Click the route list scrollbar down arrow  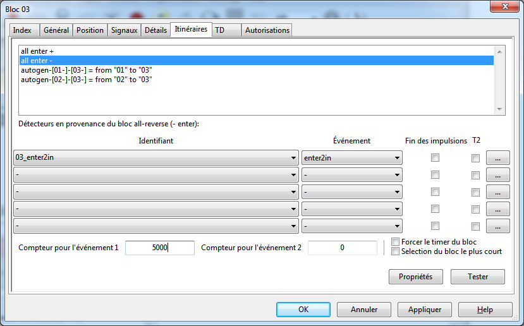point(500,109)
